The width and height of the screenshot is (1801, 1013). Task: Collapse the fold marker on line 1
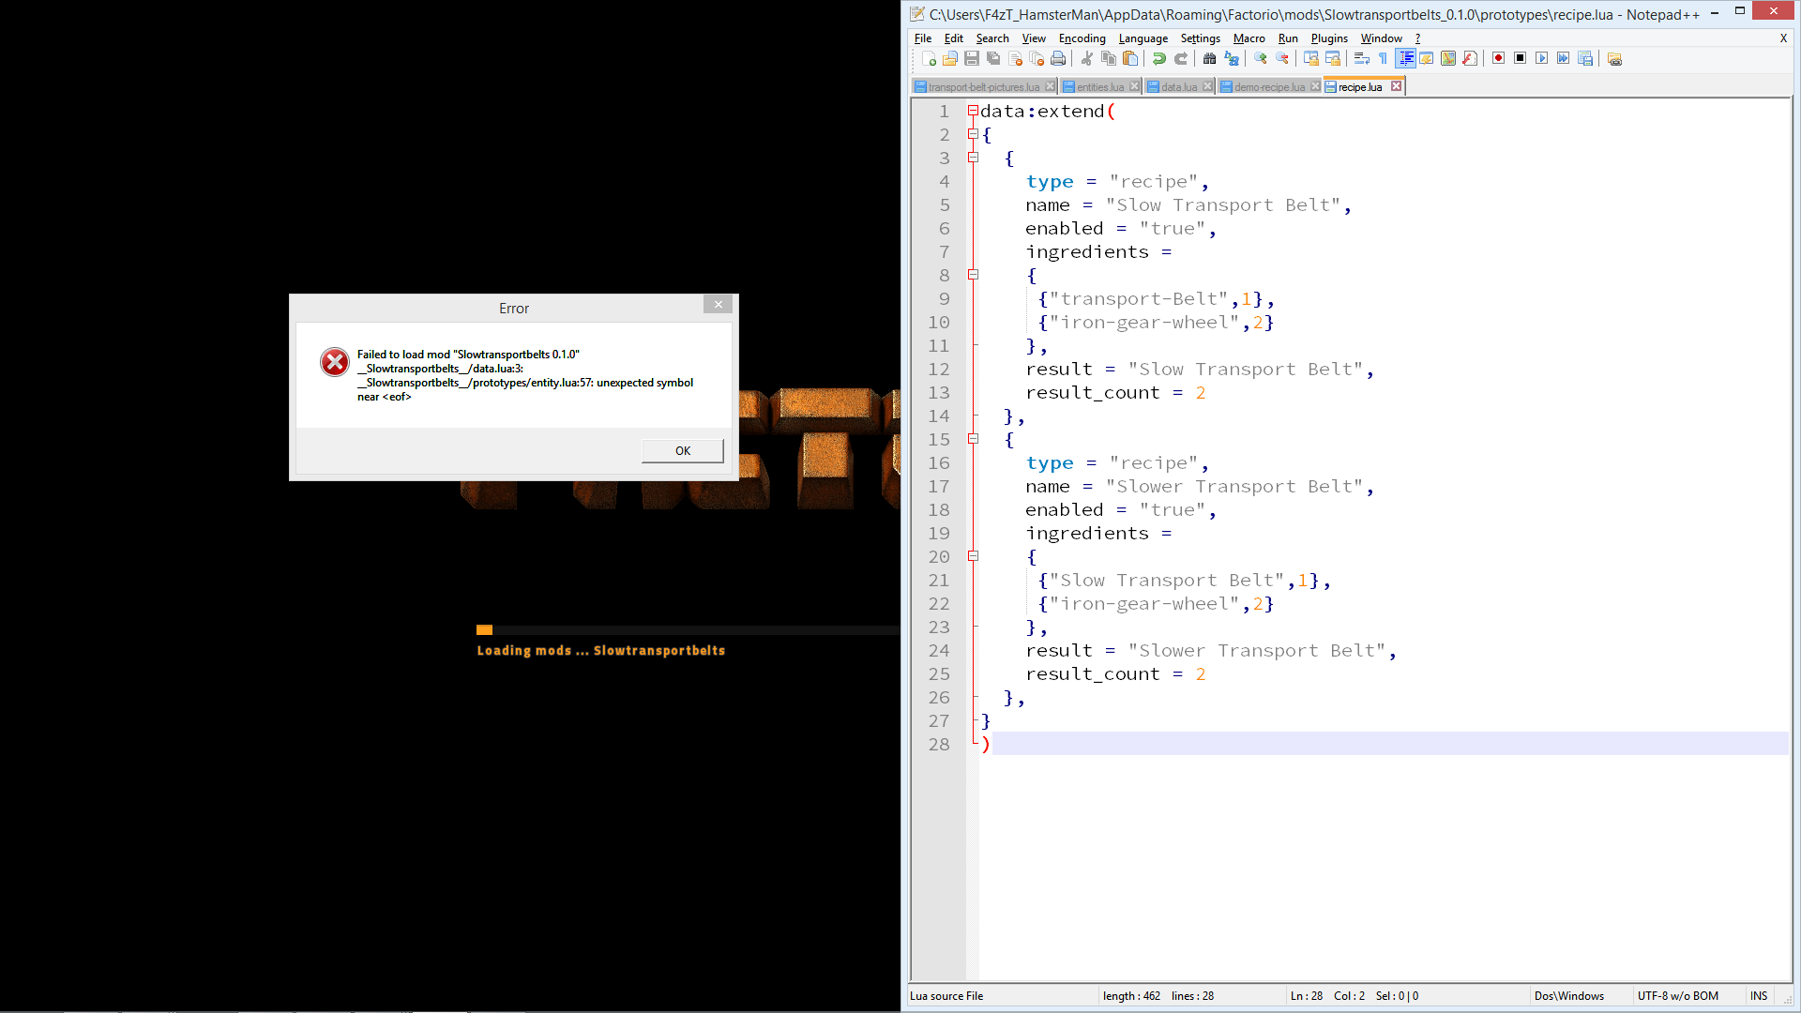(x=973, y=111)
